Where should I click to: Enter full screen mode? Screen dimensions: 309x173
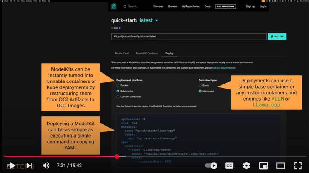point(298,166)
